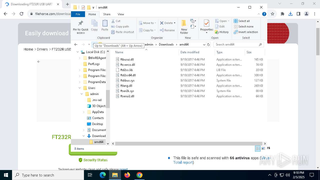Collapse the Users tree node
This screenshot has height=180, width=320.
click(80, 88)
